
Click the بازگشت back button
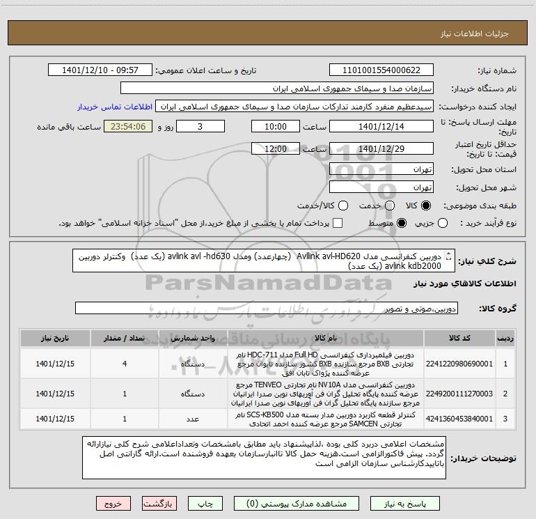pyautogui.click(x=159, y=504)
